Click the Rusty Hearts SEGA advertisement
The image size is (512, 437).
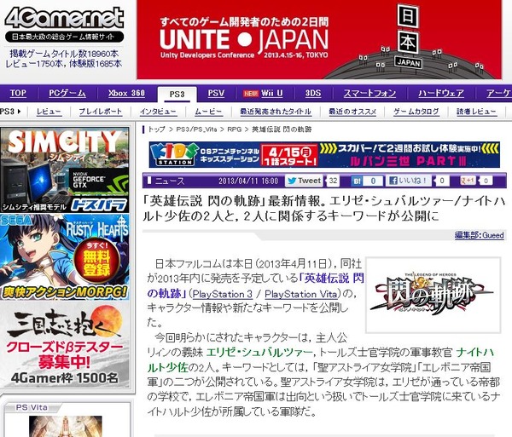65,257
